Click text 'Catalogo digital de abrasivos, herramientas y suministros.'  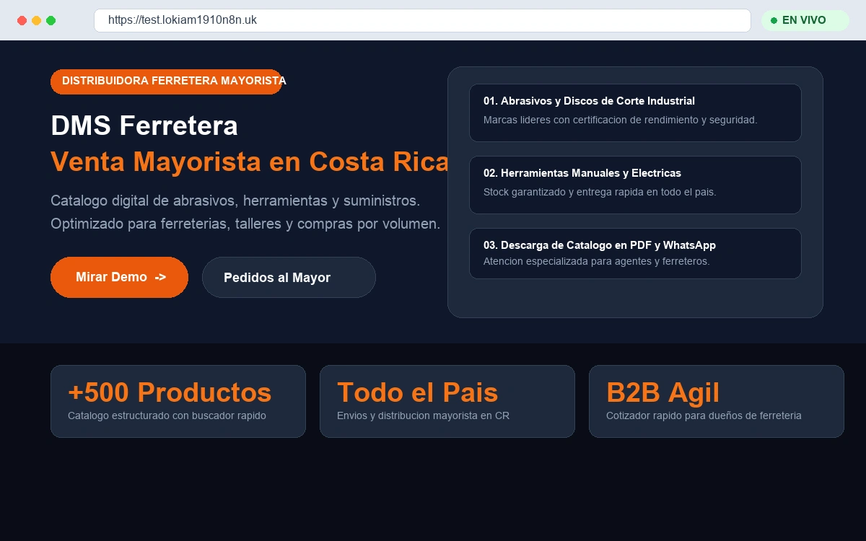coord(235,200)
